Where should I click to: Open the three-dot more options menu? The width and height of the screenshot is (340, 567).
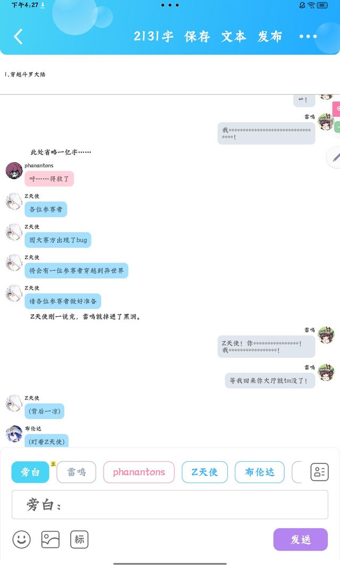[308, 37]
